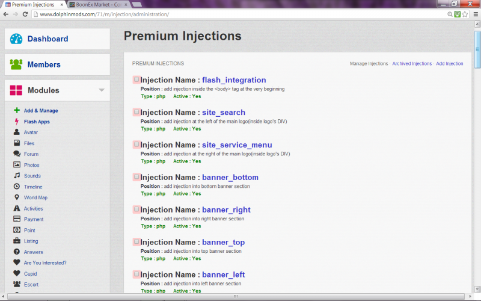
Task: Click the Sounds music note icon
Action: point(17,175)
